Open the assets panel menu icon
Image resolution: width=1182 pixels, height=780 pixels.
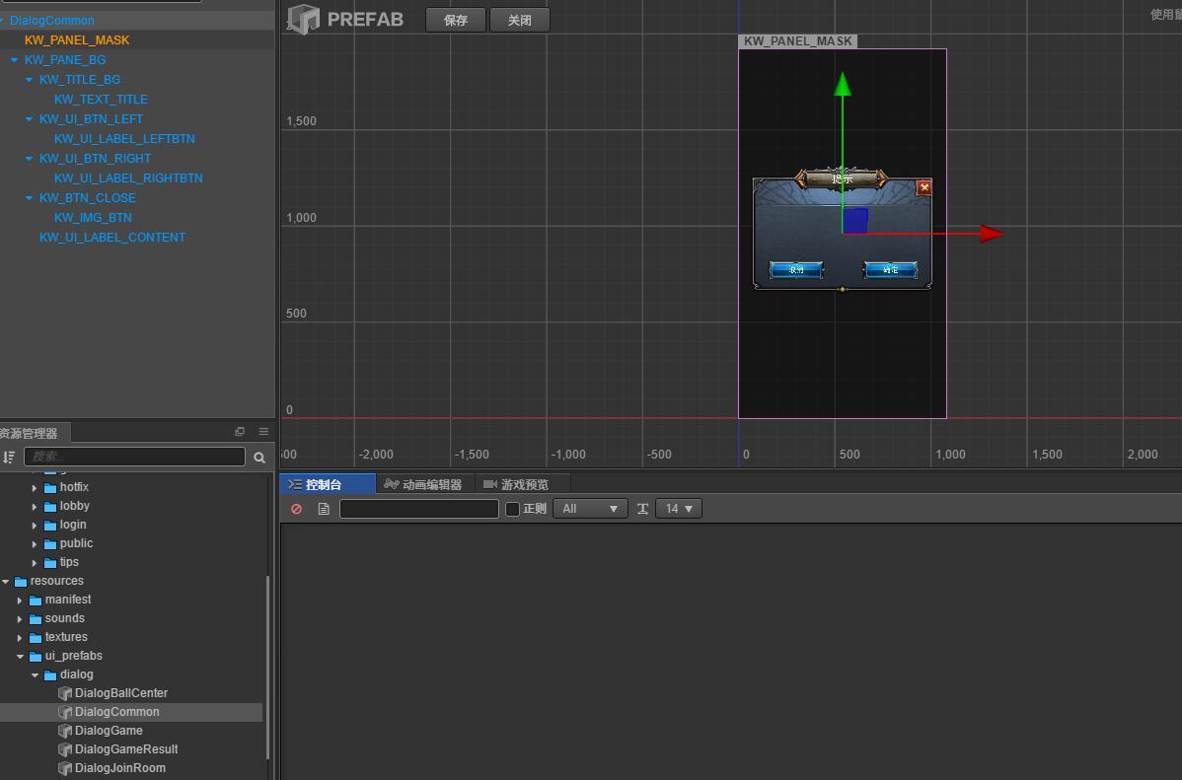coord(263,432)
